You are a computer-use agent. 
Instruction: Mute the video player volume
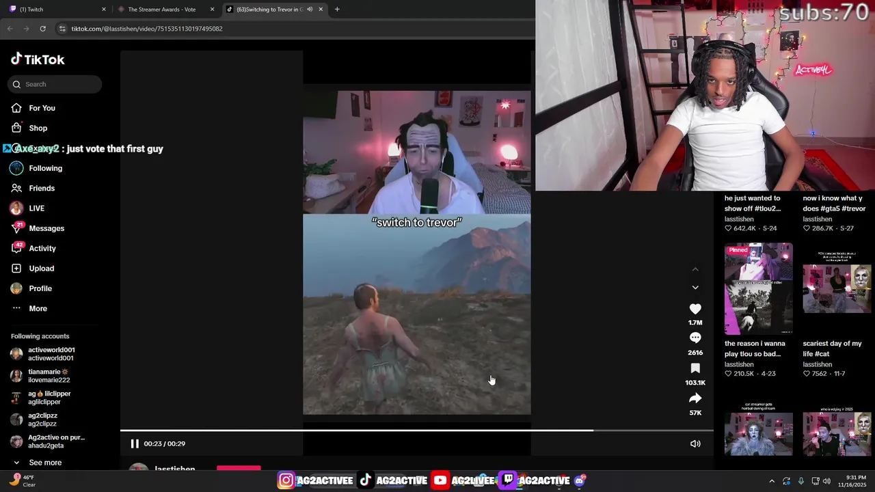click(695, 443)
